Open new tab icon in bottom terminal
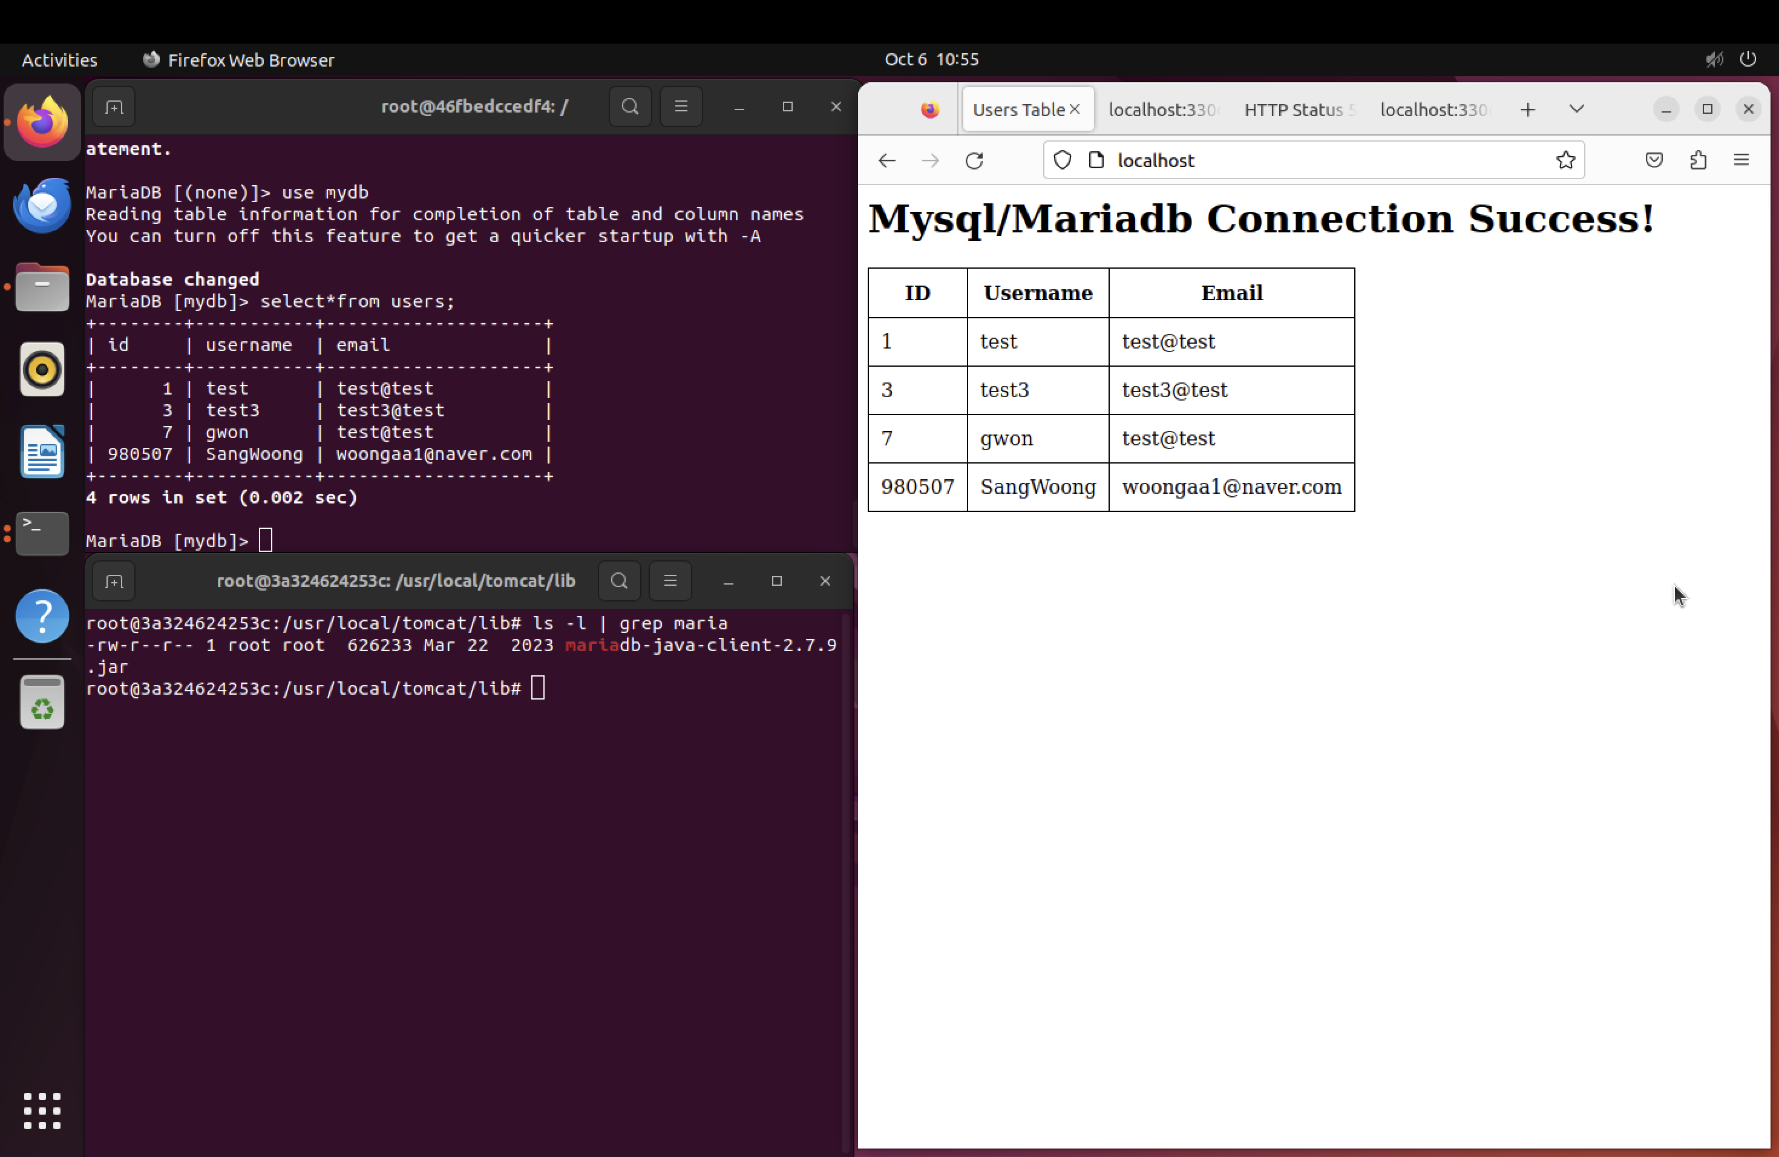The width and height of the screenshot is (1779, 1157). point(114,582)
